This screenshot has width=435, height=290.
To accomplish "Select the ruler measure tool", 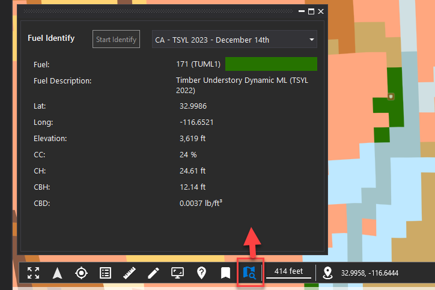I will coord(129,273).
